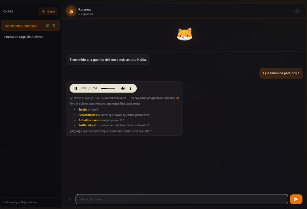
Task: Click the logout icon at top right
Action: [x=297, y=11]
